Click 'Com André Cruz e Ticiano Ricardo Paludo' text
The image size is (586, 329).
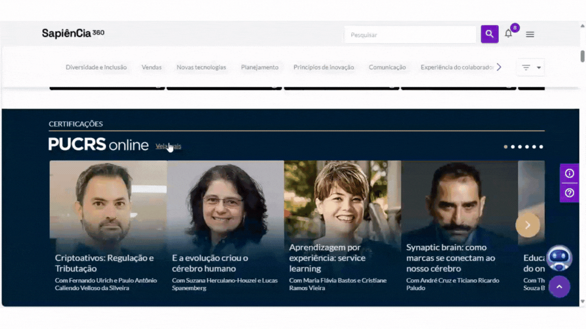coord(453,284)
